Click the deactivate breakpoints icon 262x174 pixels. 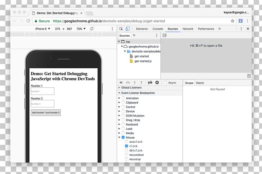[150, 82]
